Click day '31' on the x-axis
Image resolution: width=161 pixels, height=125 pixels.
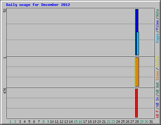(151, 122)
